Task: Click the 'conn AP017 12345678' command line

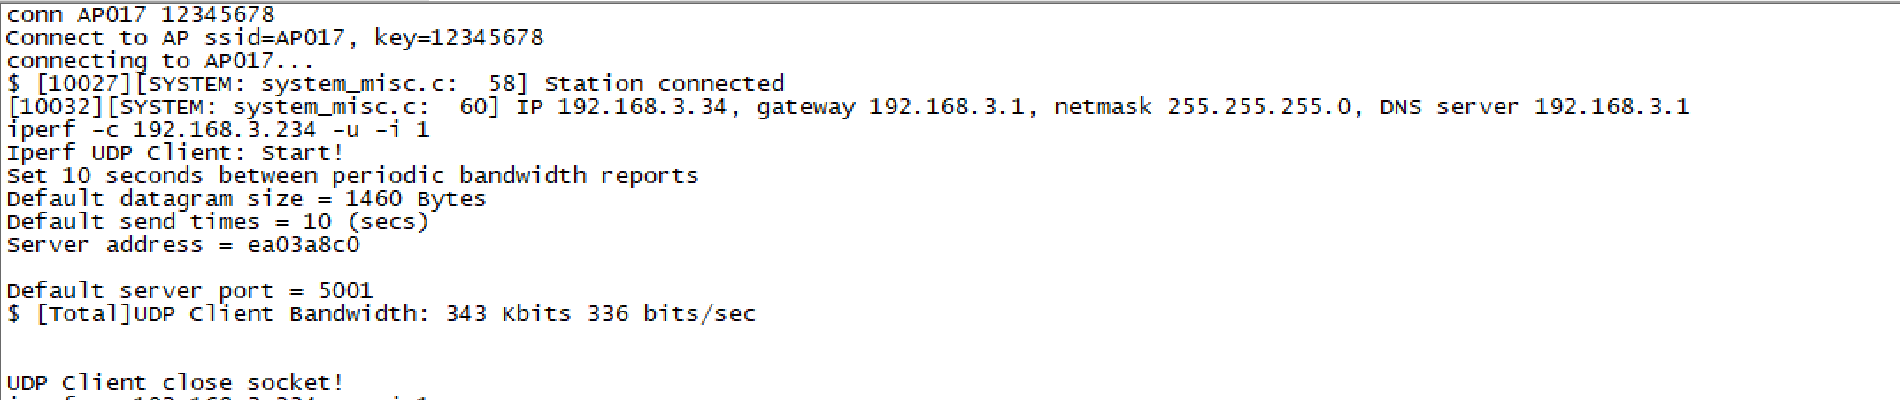Action: (141, 15)
